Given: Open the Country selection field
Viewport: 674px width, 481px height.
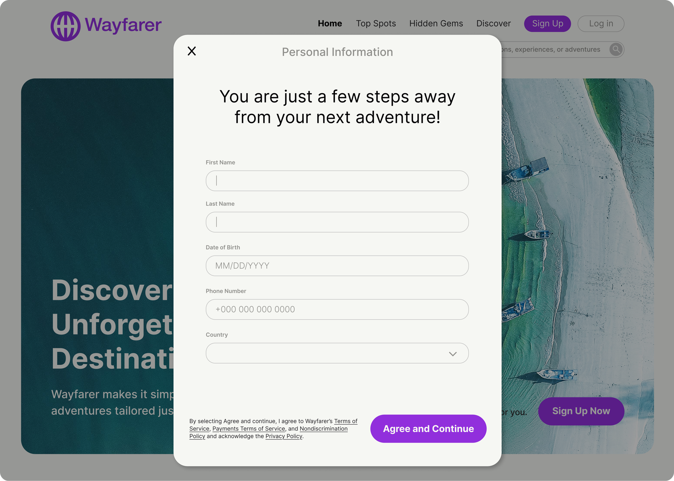Looking at the screenshot, I should [x=326, y=353].
